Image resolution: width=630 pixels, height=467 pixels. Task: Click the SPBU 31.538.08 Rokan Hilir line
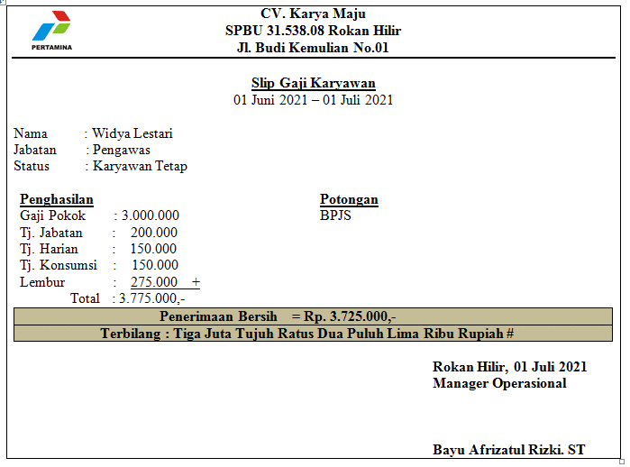(x=313, y=31)
